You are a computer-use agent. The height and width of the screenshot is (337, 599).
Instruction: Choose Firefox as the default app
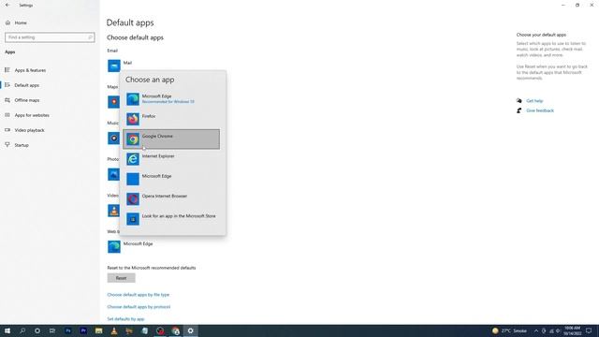[171, 119]
